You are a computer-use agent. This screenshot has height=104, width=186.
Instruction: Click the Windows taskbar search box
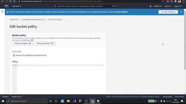click(x=27, y=101)
